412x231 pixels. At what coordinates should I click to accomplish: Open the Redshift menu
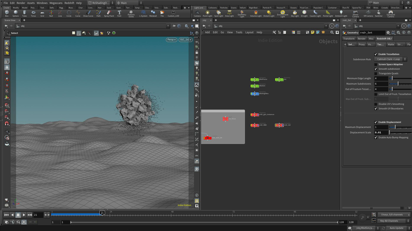[69, 3]
